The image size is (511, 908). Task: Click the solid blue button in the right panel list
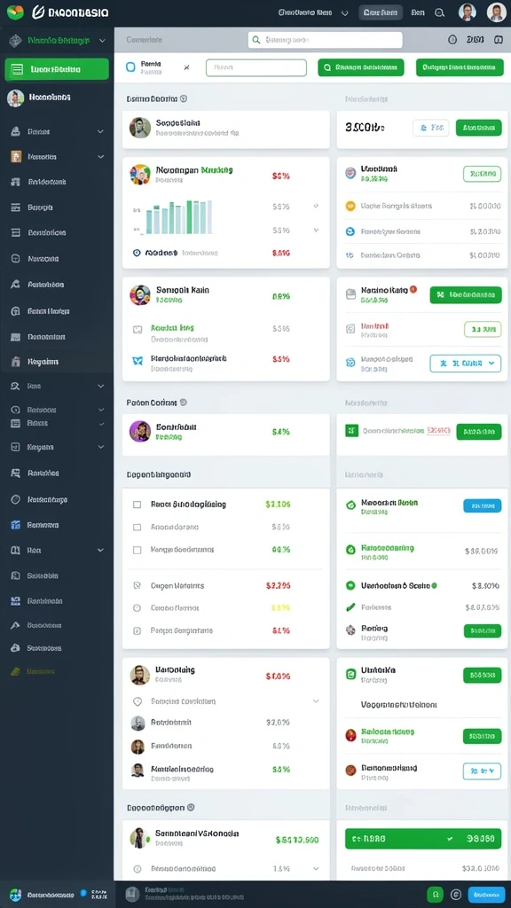[x=482, y=505]
